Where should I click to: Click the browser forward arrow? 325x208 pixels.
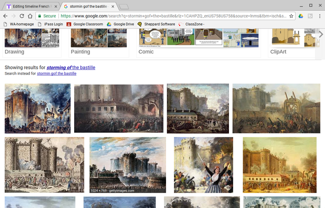[14, 16]
